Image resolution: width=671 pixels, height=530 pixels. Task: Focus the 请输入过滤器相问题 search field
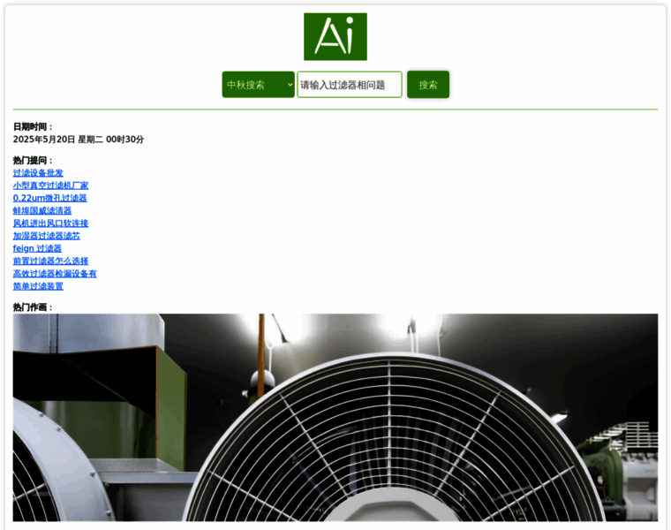[x=349, y=85]
